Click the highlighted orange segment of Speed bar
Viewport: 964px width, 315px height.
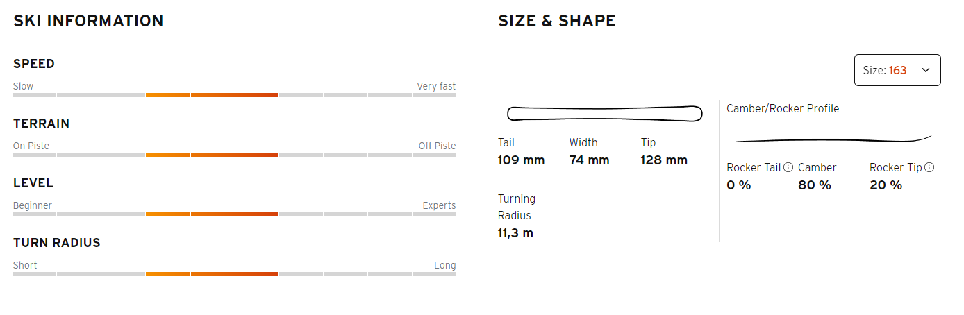coord(212,94)
